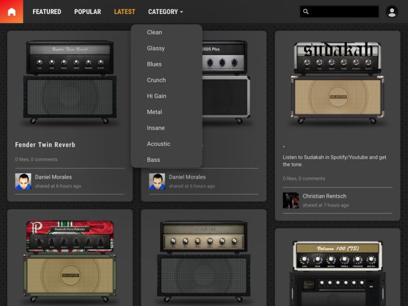Open the 6505 Plus amp image

(x=226, y=82)
